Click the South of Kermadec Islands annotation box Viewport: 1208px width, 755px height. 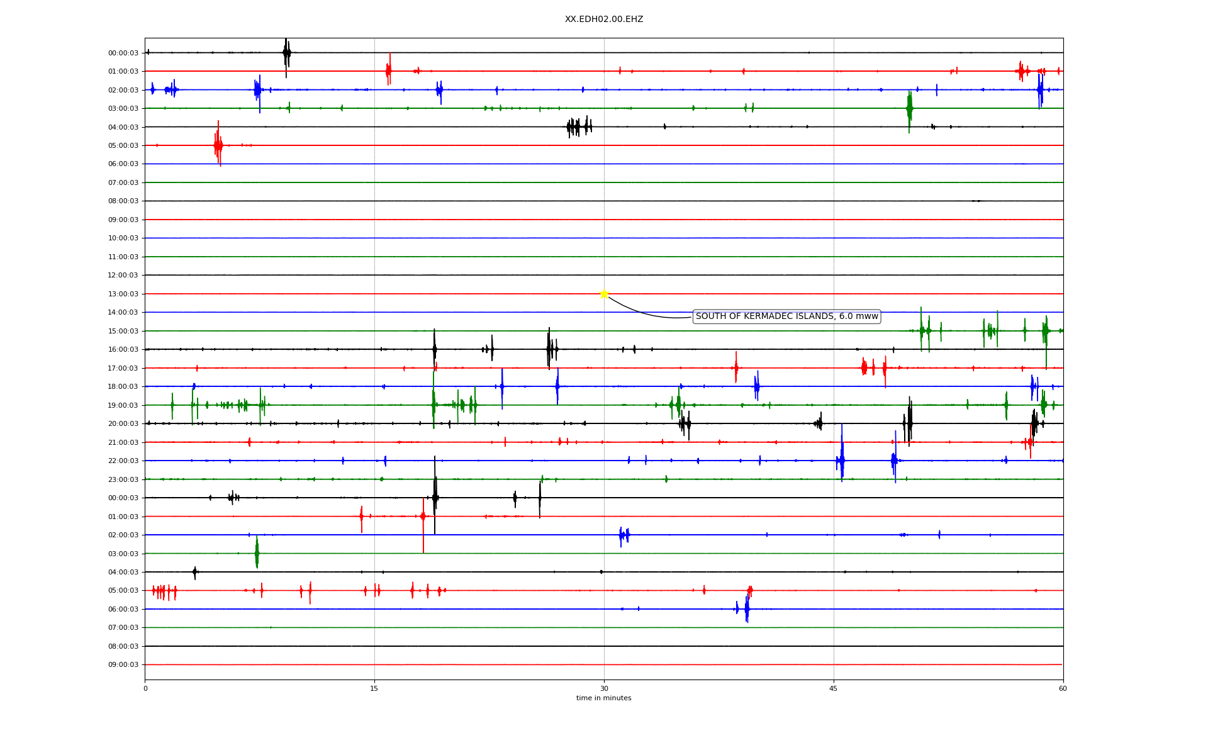786,316
